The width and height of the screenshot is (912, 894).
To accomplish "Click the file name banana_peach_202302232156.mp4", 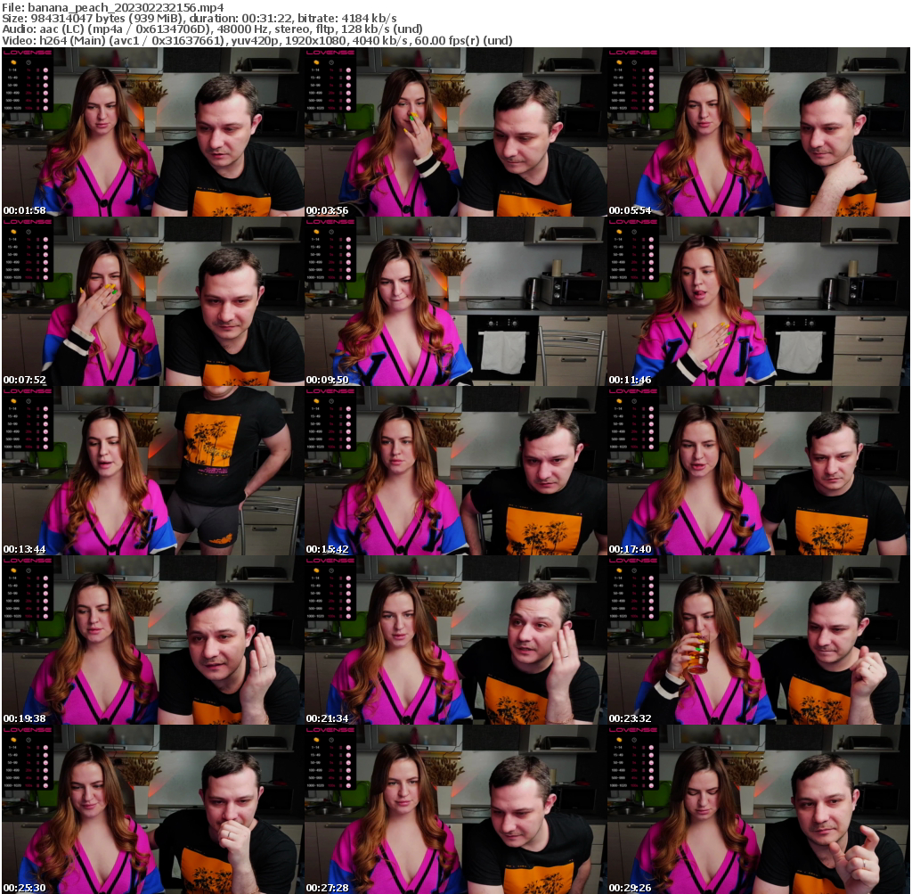I will coord(132,6).
